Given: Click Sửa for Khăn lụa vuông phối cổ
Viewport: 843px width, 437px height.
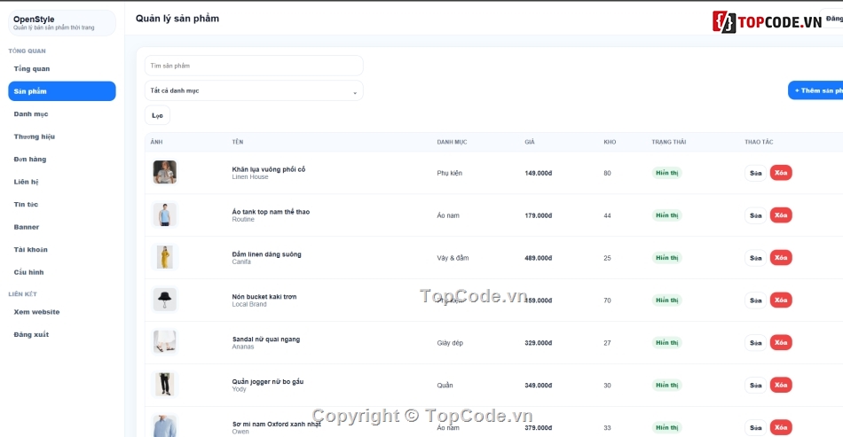Looking at the screenshot, I should point(755,173).
